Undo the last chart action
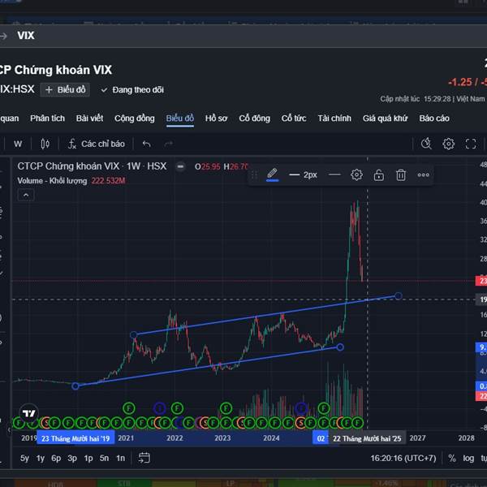Image resolution: width=487 pixels, height=487 pixels. click(x=147, y=144)
